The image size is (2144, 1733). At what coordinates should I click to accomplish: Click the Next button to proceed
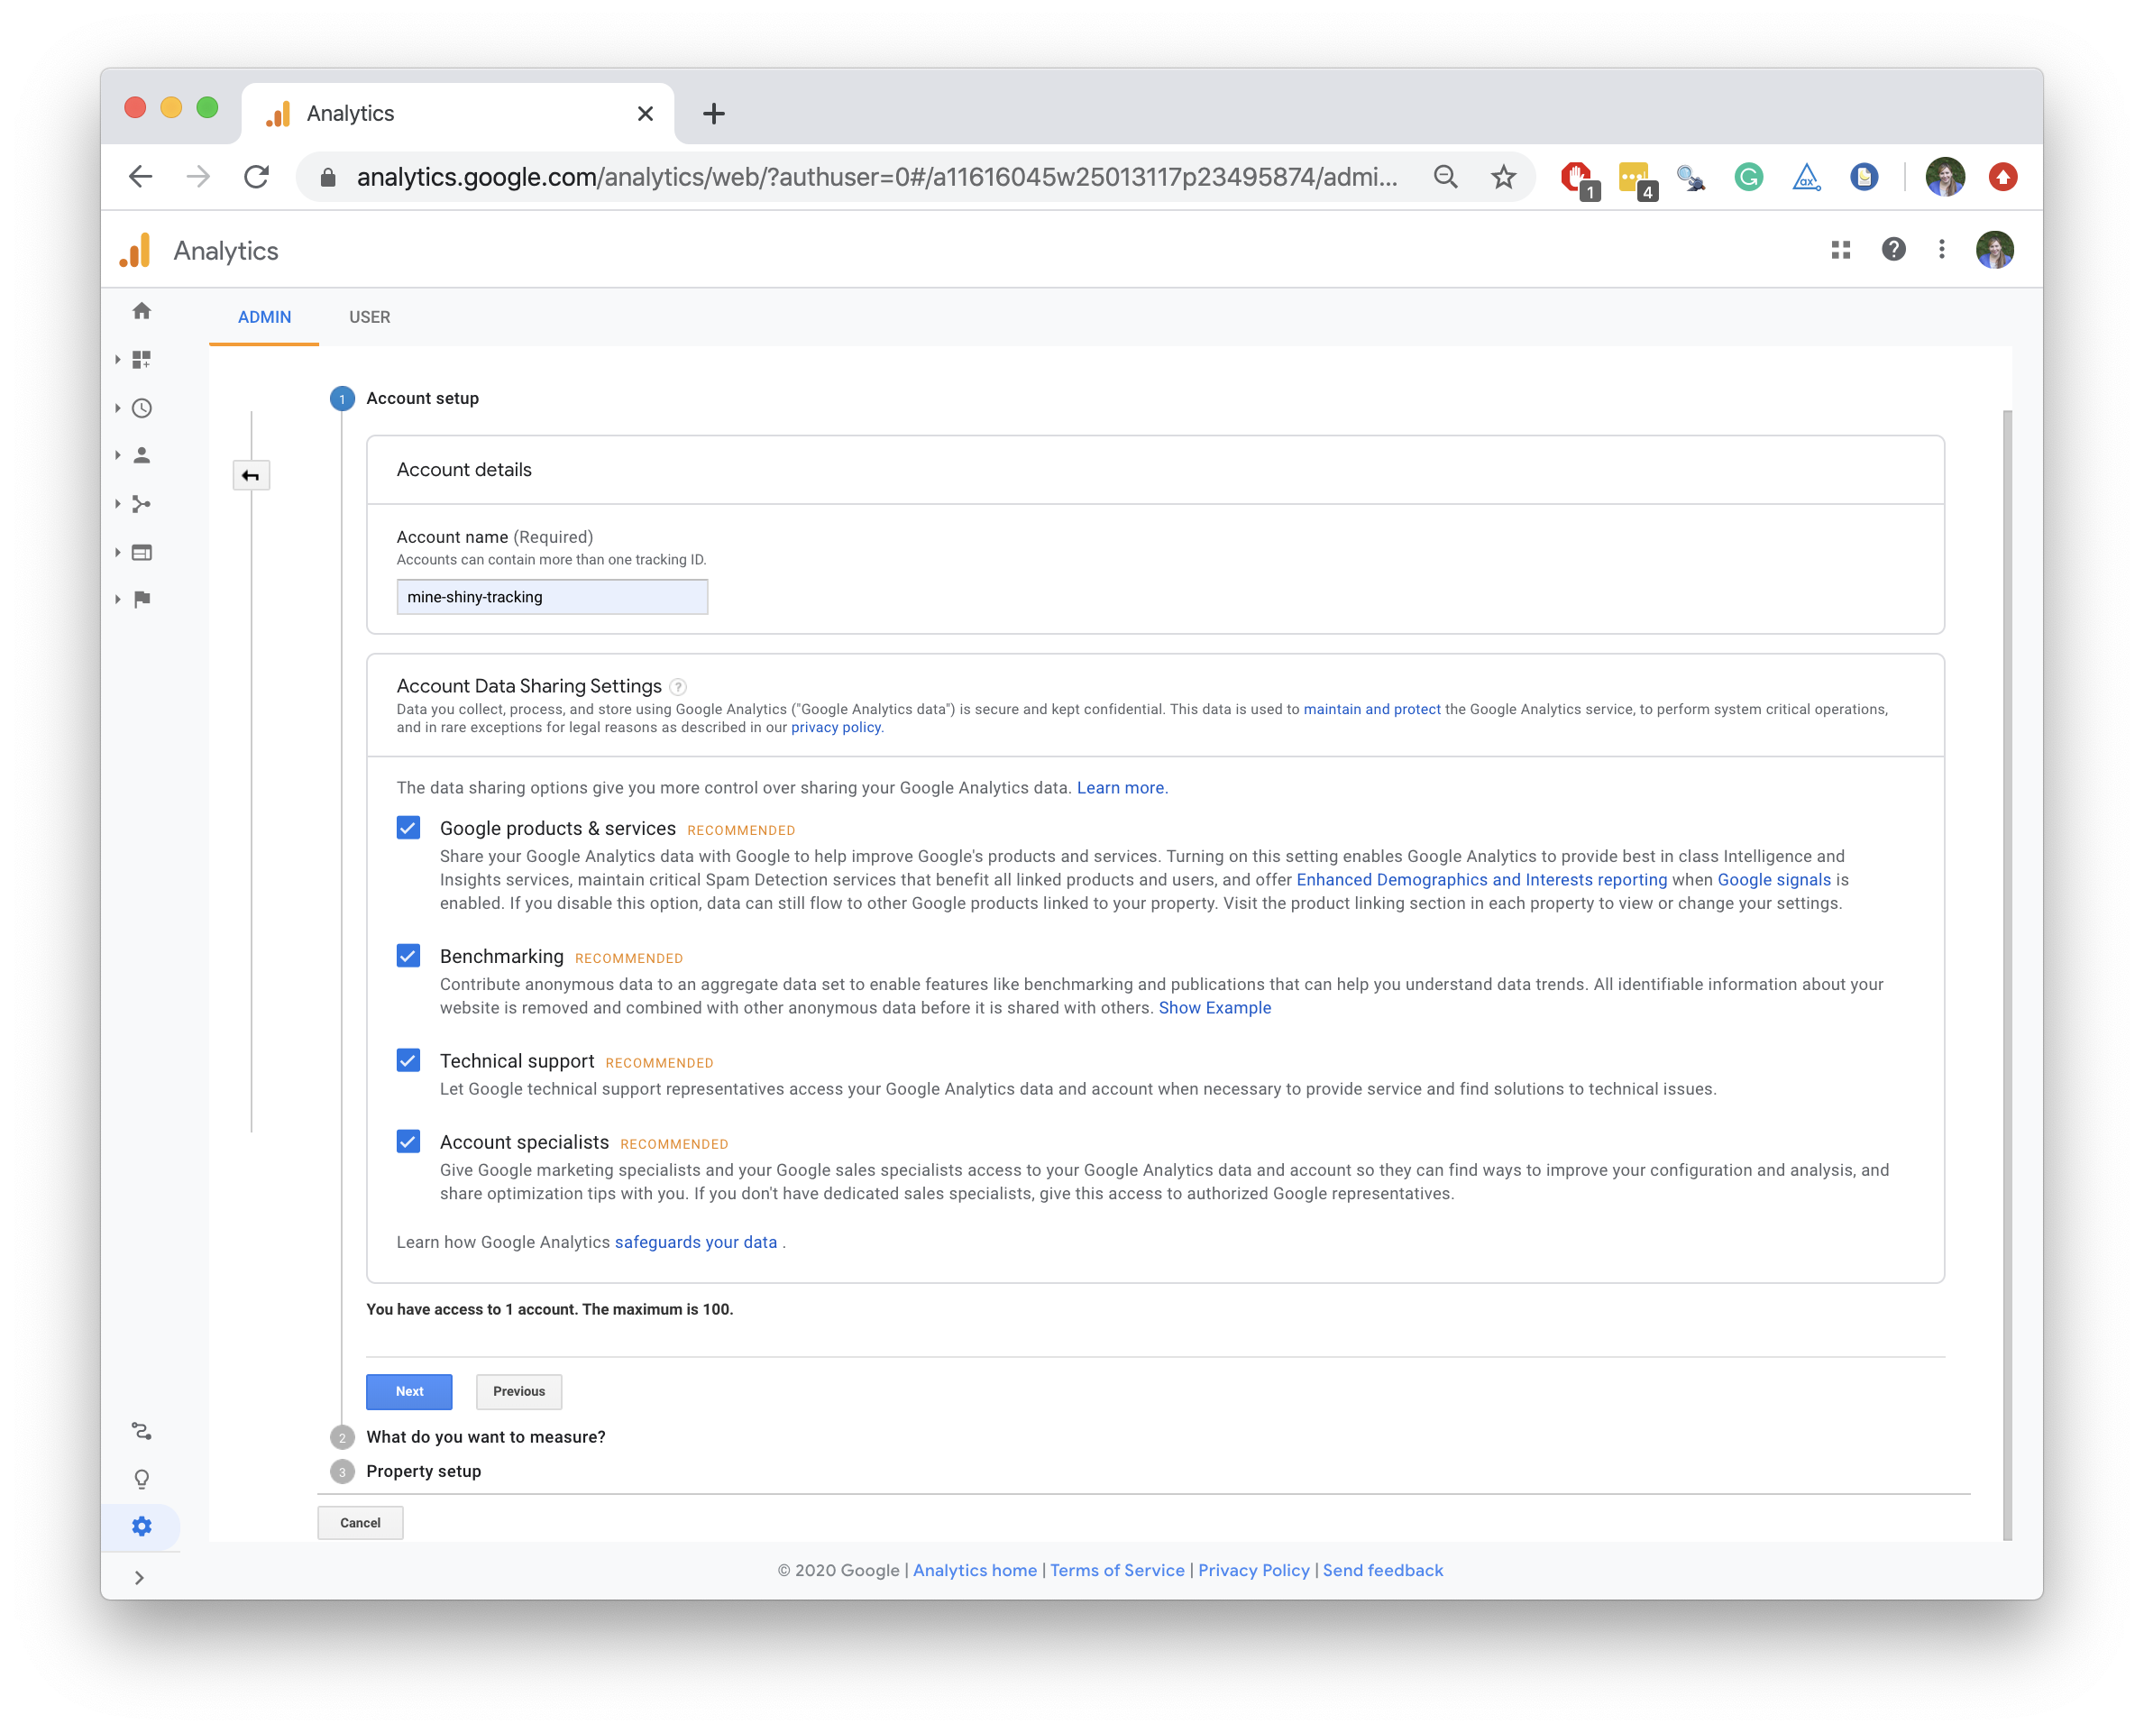click(408, 1390)
